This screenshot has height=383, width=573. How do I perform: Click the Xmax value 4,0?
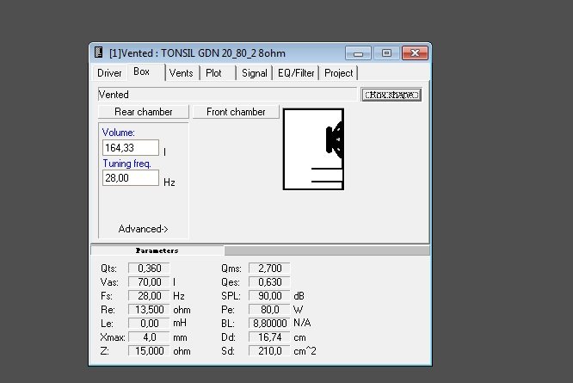[149, 337]
